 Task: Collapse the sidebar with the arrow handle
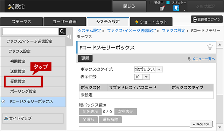69,37
